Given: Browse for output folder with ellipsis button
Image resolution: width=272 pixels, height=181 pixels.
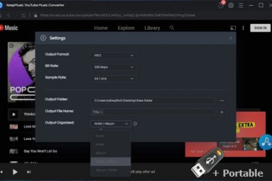Looking at the screenshot, I should (222, 100).
